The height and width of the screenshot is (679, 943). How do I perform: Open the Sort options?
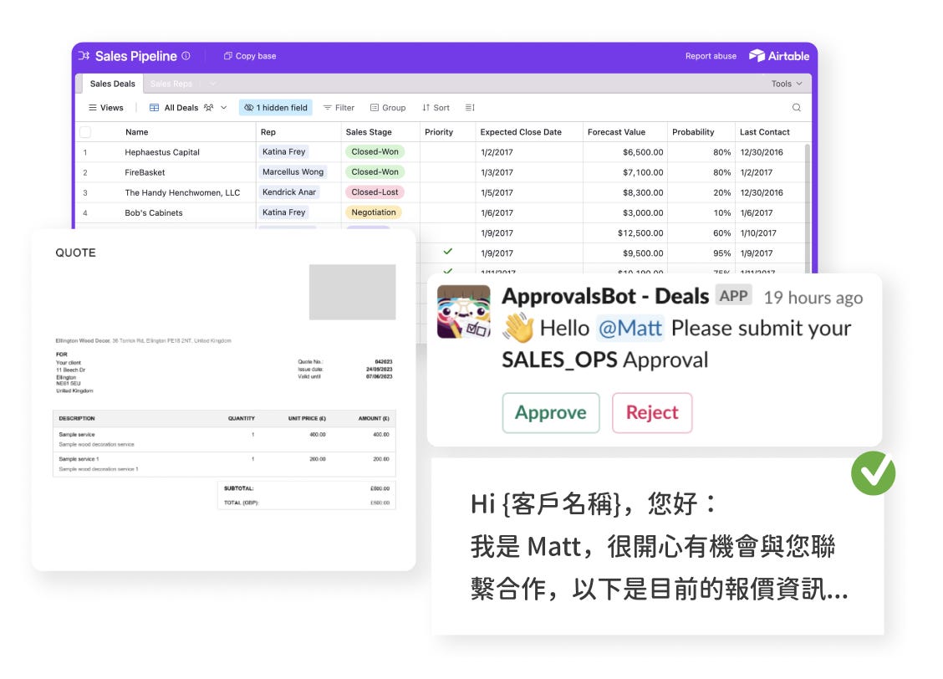[436, 108]
